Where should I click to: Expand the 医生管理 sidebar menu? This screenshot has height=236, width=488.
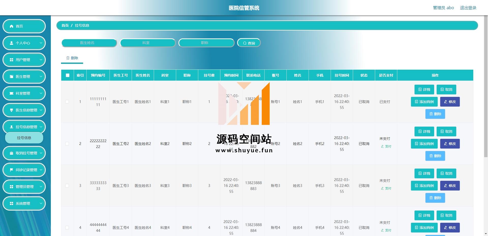[x=24, y=77]
